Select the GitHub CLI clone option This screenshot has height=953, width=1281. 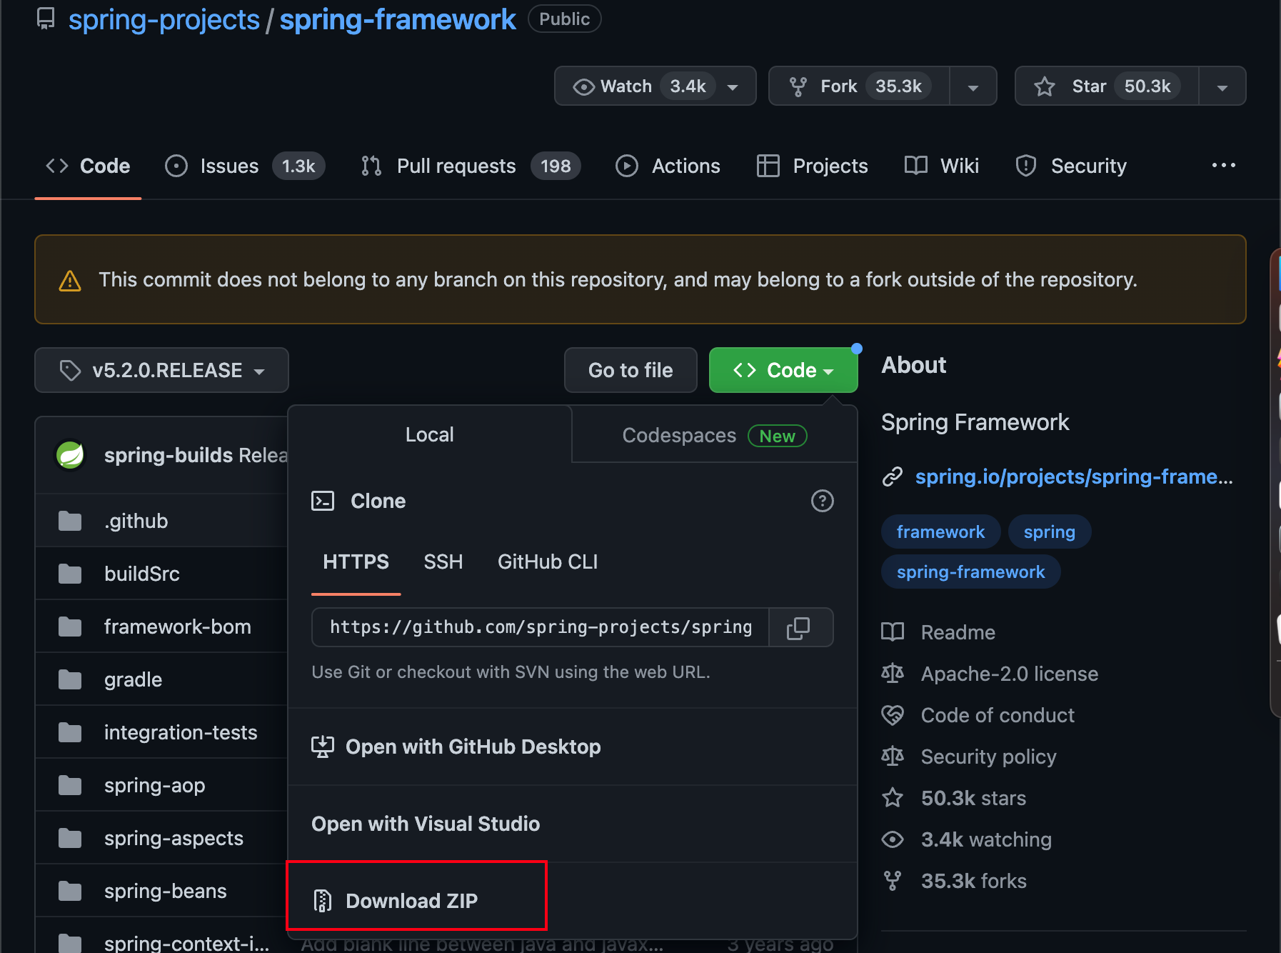(548, 562)
